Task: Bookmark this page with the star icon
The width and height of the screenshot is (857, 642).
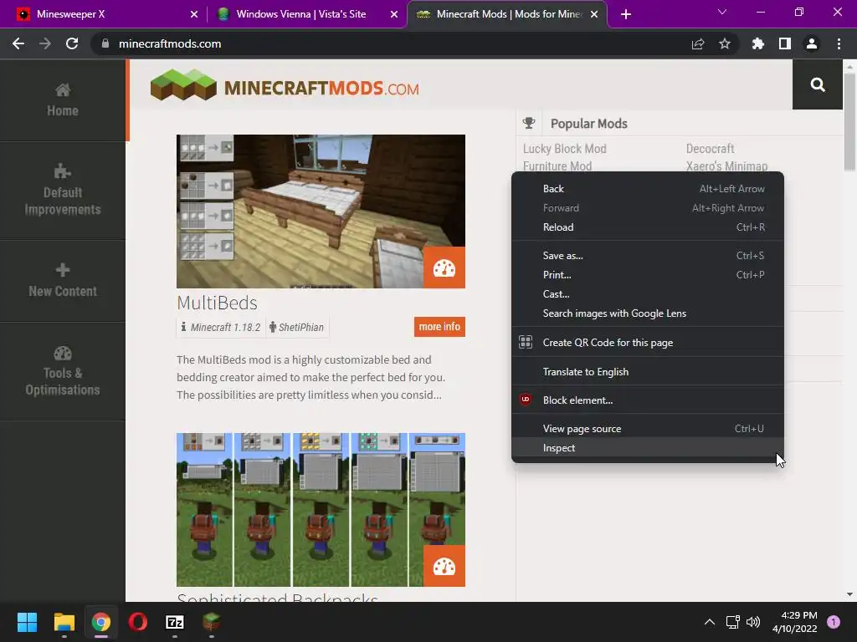Action: (x=725, y=43)
